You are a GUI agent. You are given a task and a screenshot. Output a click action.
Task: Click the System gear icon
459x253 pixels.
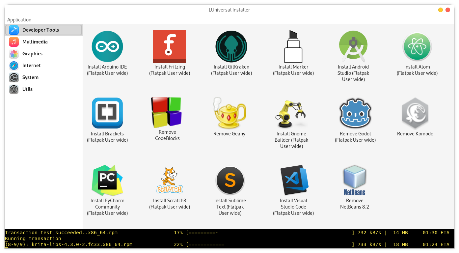tap(14, 77)
